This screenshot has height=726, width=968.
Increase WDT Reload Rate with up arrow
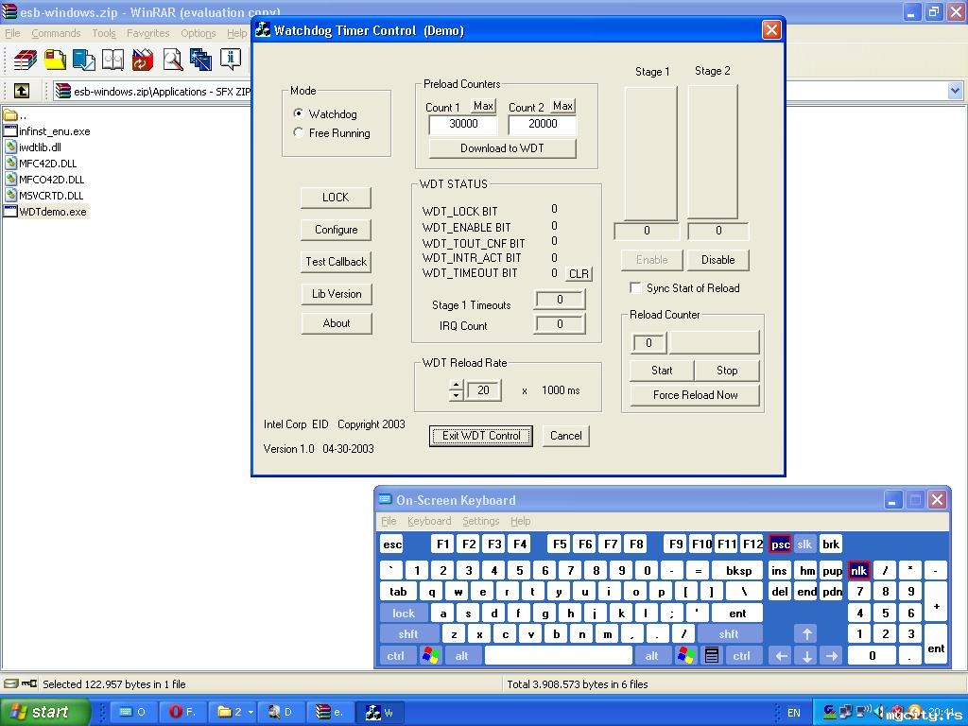[x=456, y=385]
